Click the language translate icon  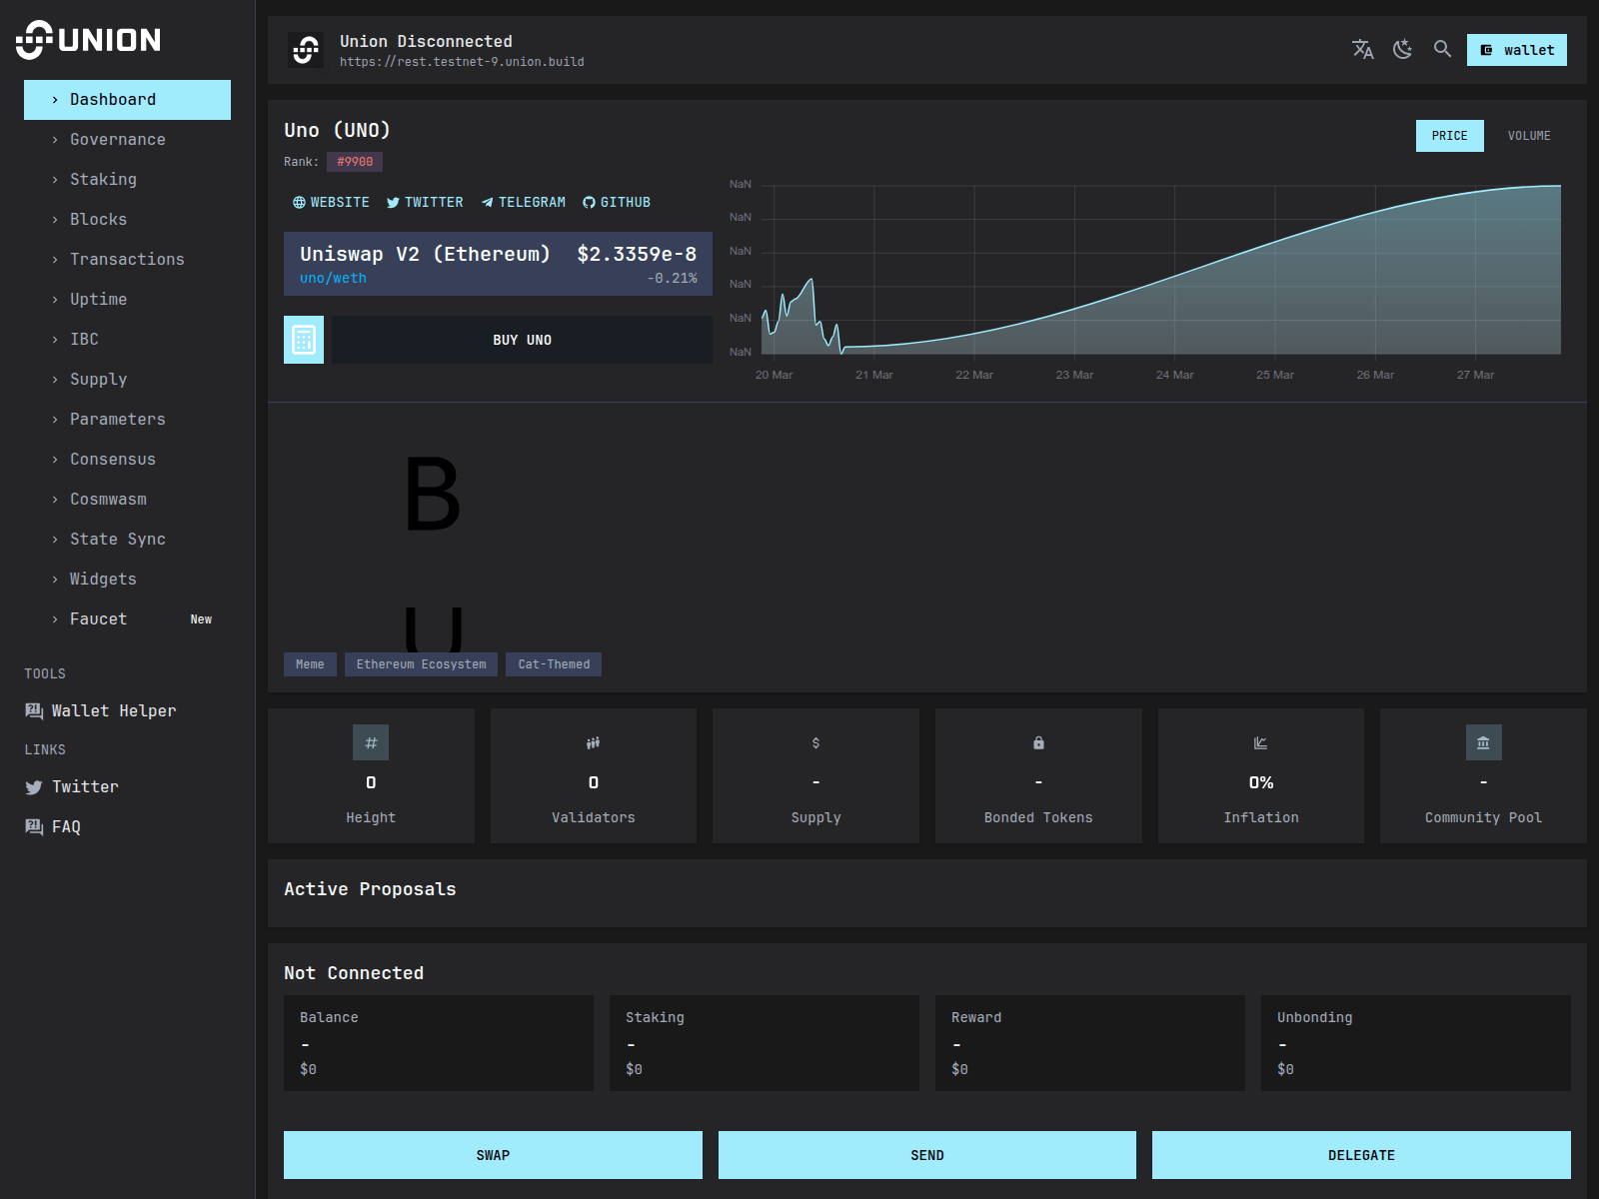pyautogui.click(x=1362, y=49)
